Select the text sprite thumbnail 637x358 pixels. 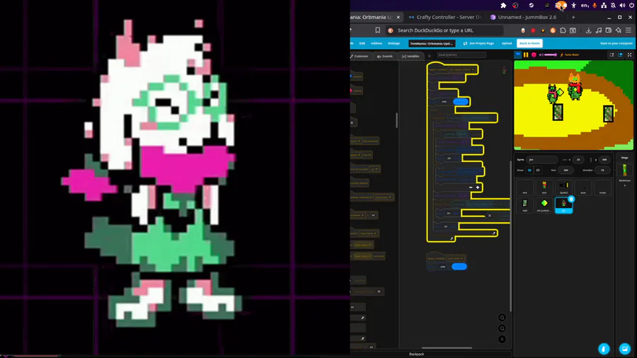(524, 187)
